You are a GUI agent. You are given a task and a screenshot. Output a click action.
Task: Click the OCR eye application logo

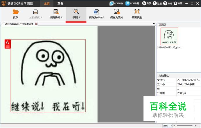click(x=3, y=3)
